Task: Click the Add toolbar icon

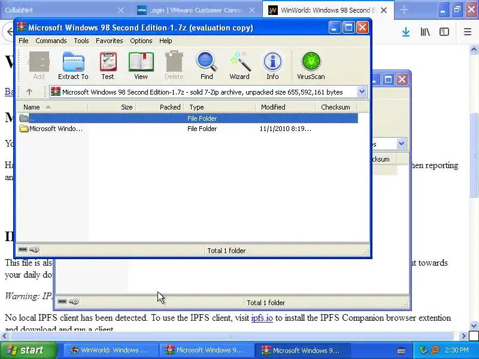Action: pos(39,65)
